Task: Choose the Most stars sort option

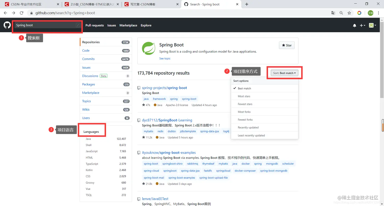Action: pyautogui.click(x=265, y=96)
